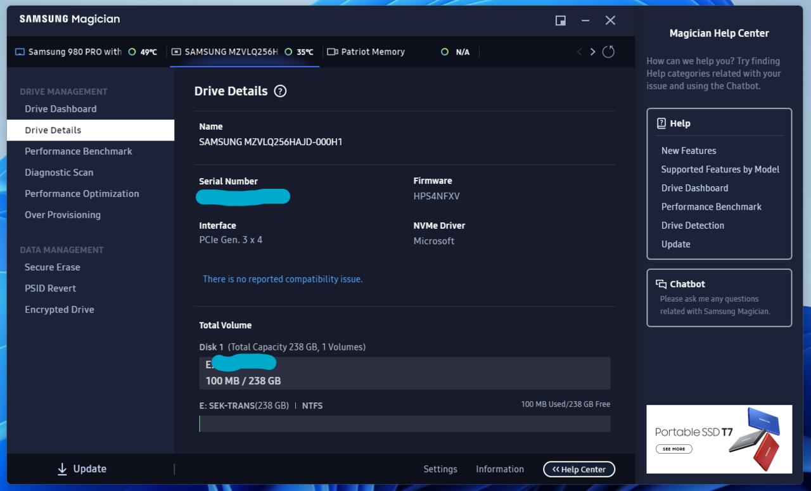Click the Help section book icon

(661, 124)
